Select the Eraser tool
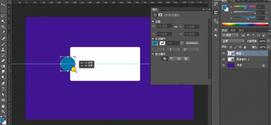Viewport: 271px width, 125px height. (x=3, y=61)
